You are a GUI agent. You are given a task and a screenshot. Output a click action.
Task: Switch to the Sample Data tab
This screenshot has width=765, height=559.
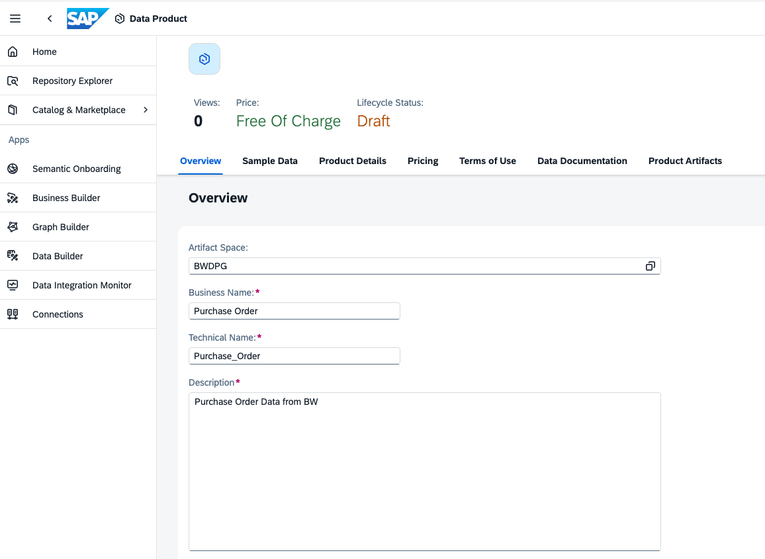click(x=270, y=161)
